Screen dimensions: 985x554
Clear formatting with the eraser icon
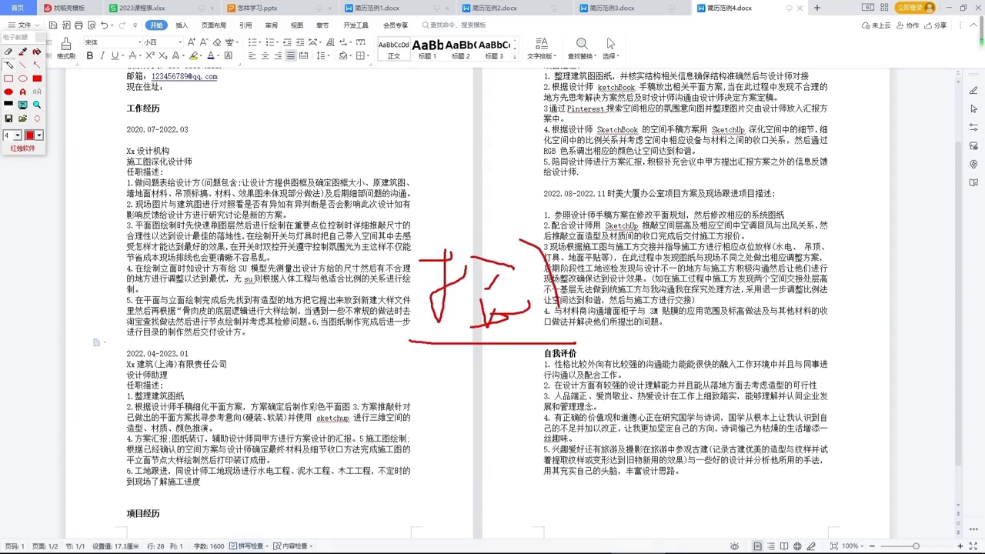pyautogui.click(x=217, y=42)
